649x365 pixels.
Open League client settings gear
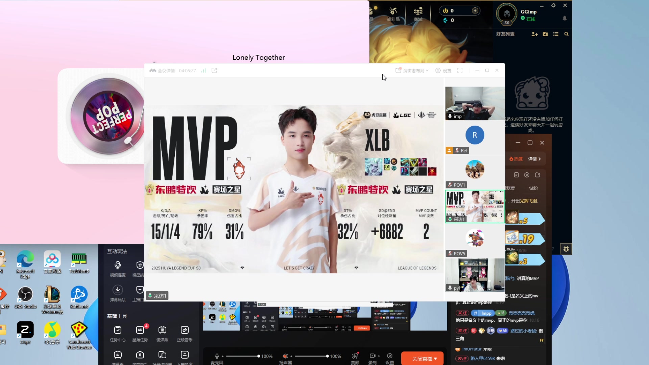pyautogui.click(x=553, y=5)
